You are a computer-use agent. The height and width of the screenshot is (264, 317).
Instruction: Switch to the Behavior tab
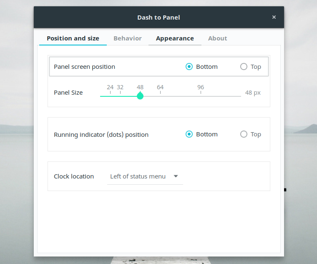(x=128, y=38)
